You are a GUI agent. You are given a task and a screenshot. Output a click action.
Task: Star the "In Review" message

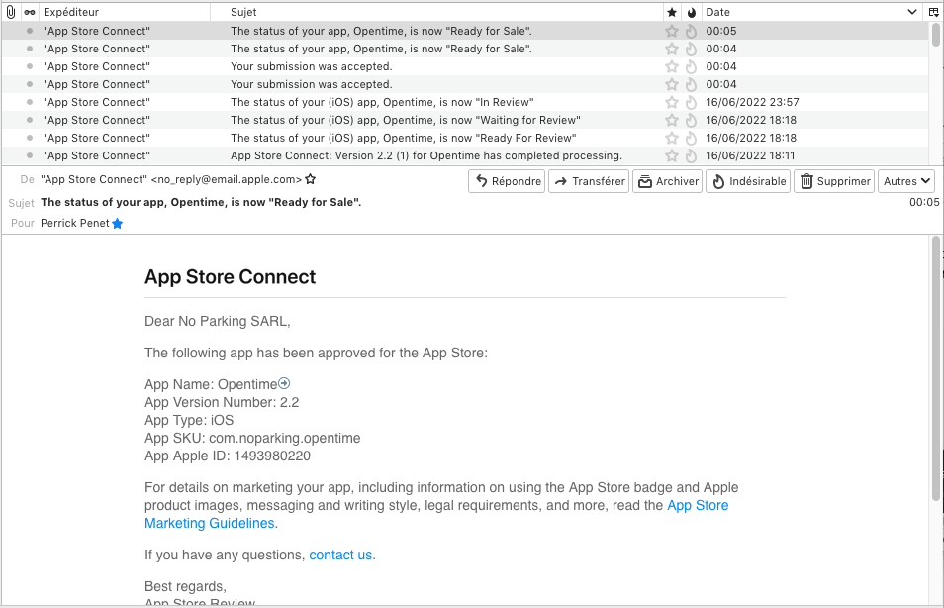coord(672,102)
